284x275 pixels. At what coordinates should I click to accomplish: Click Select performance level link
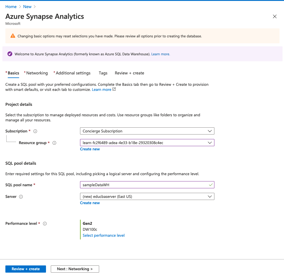(104, 236)
